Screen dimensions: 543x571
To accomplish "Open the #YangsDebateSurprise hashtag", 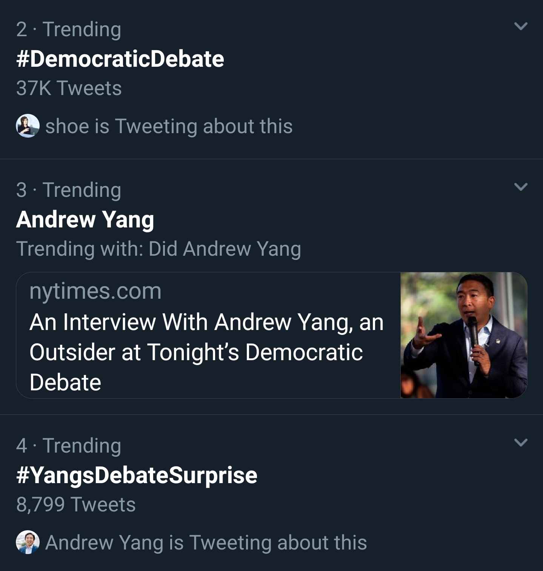I will click(137, 475).
